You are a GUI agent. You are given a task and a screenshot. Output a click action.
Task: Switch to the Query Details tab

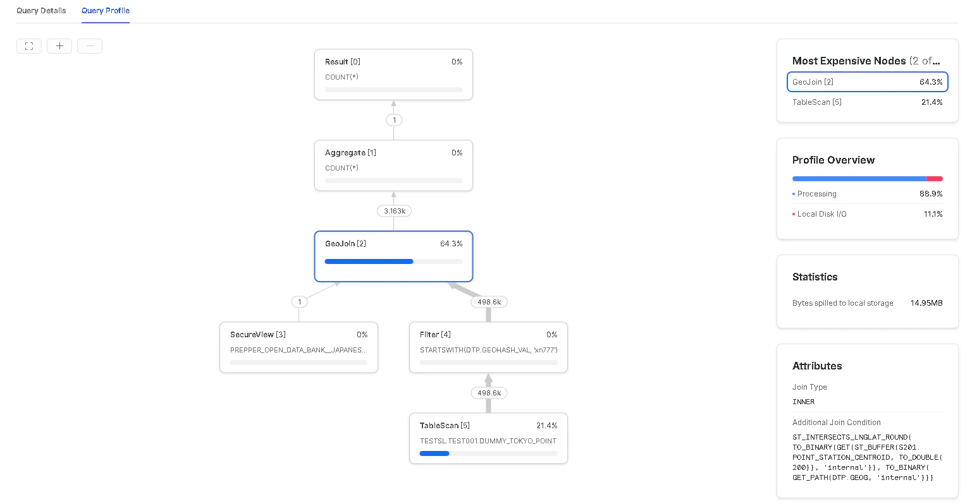click(x=41, y=11)
